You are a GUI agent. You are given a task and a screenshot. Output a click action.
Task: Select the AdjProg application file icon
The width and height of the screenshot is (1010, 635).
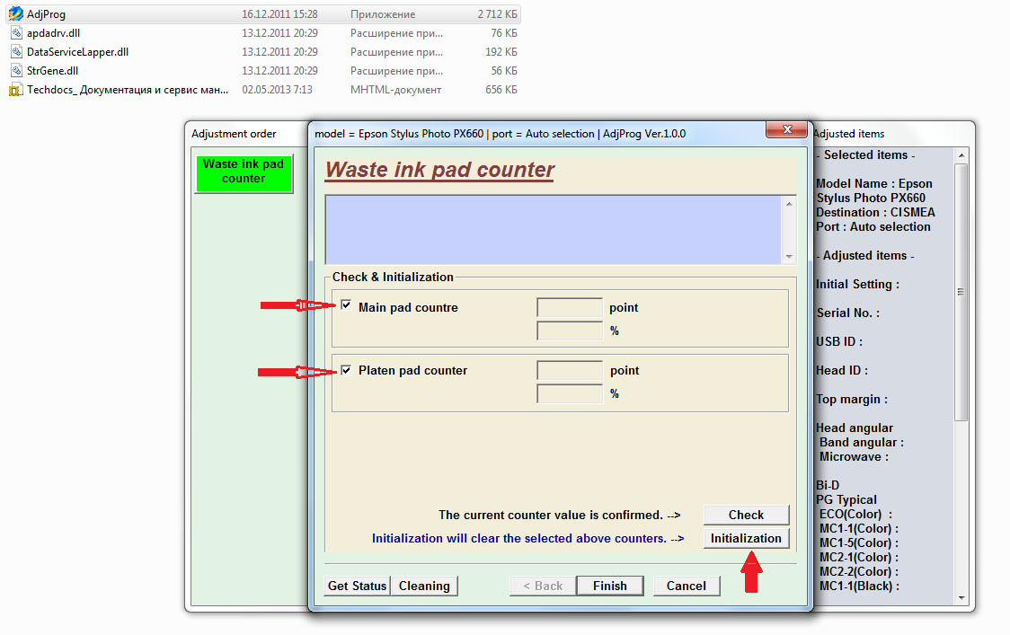[x=15, y=13]
